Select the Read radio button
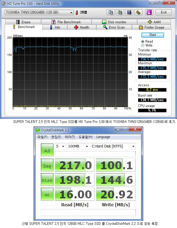Screen dimensions: 177x228 143,41
